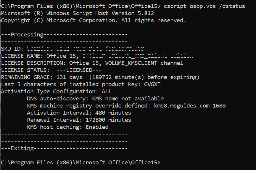Click the product key ending GVGXT
Screen dimensions: 256x170
tap(152, 84)
